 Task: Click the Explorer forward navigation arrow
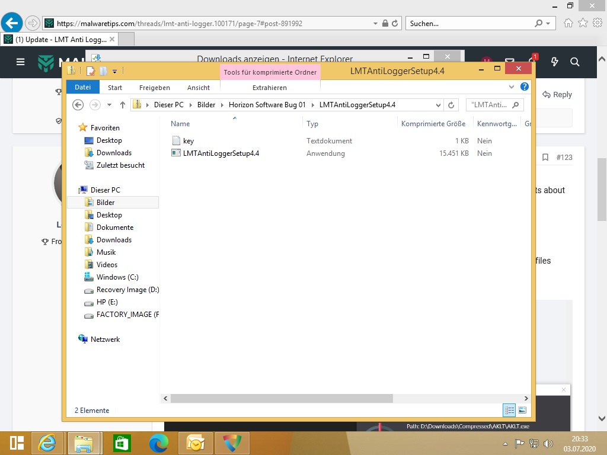tap(95, 105)
